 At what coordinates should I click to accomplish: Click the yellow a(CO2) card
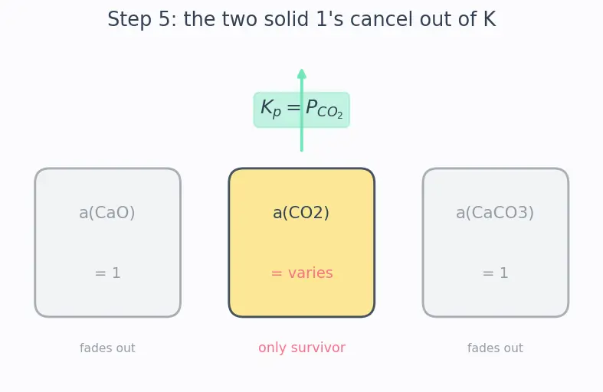coord(302,243)
